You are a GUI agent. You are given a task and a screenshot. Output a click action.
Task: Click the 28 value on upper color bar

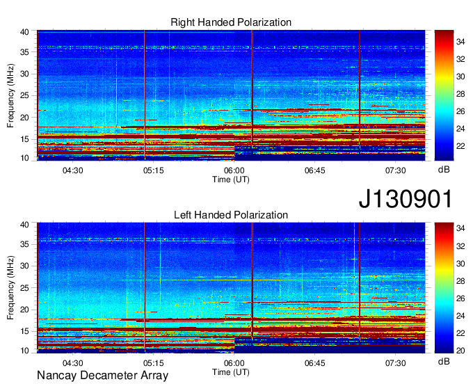(x=460, y=94)
